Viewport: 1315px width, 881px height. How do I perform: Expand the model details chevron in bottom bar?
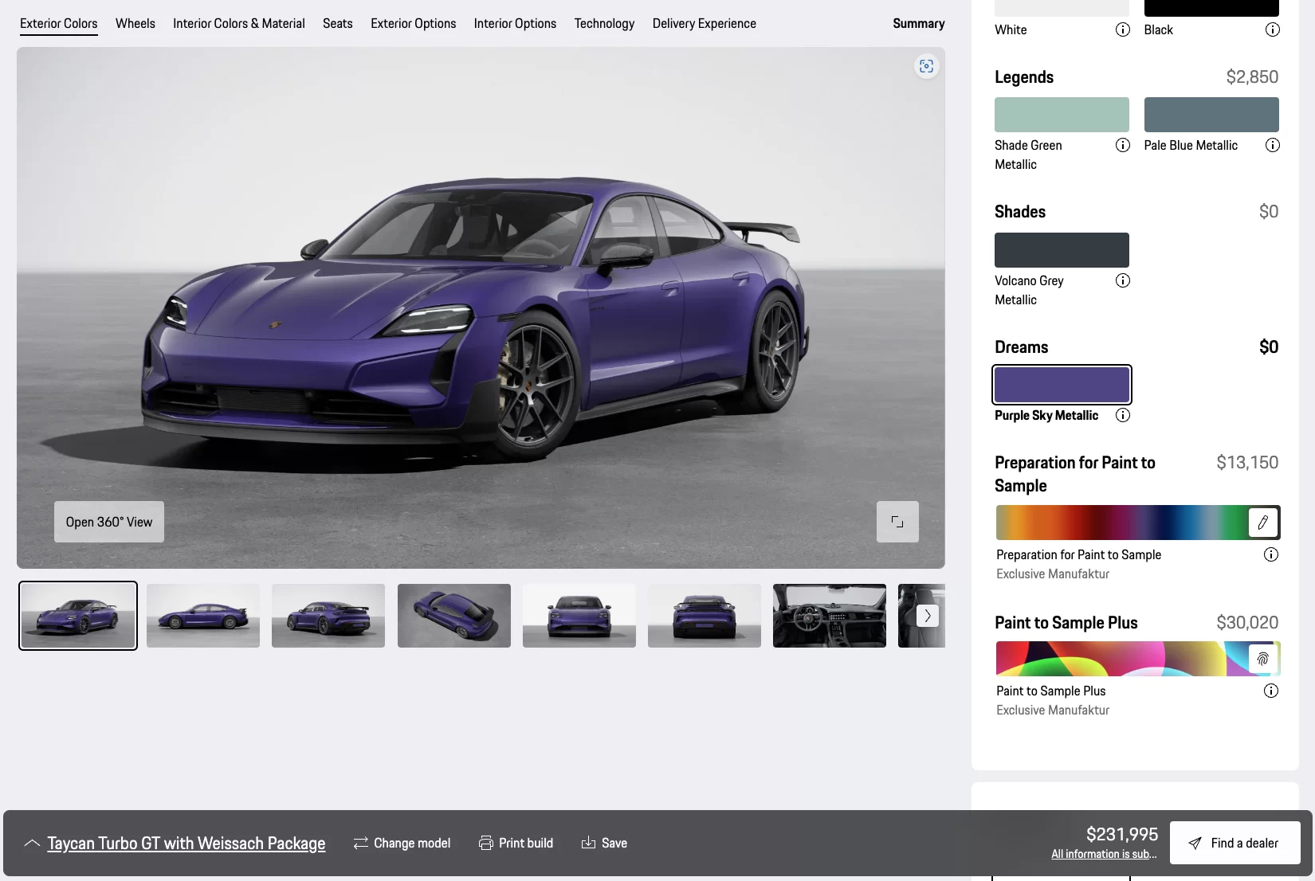pos(32,843)
